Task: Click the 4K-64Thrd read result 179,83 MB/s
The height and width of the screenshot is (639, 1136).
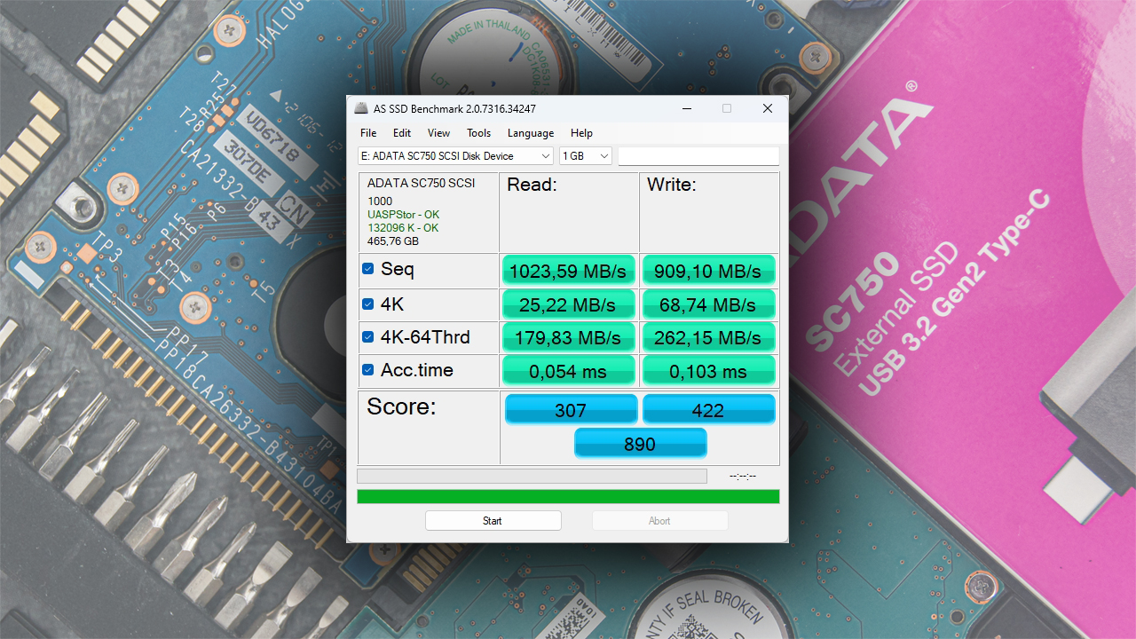Action: [x=569, y=337]
